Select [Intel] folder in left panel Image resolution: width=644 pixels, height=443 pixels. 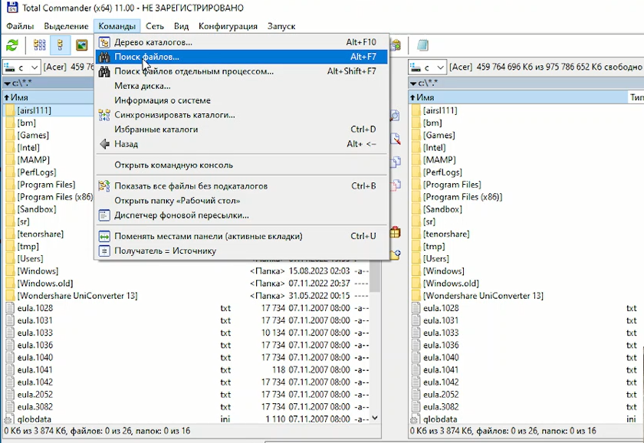point(28,147)
